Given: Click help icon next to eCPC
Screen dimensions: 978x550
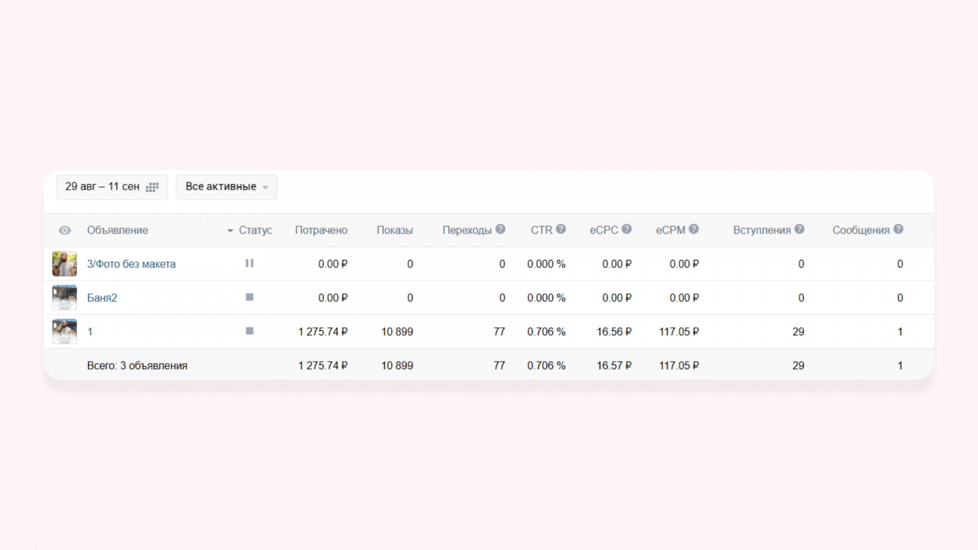Looking at the screenshot, I should coord(627,229).
